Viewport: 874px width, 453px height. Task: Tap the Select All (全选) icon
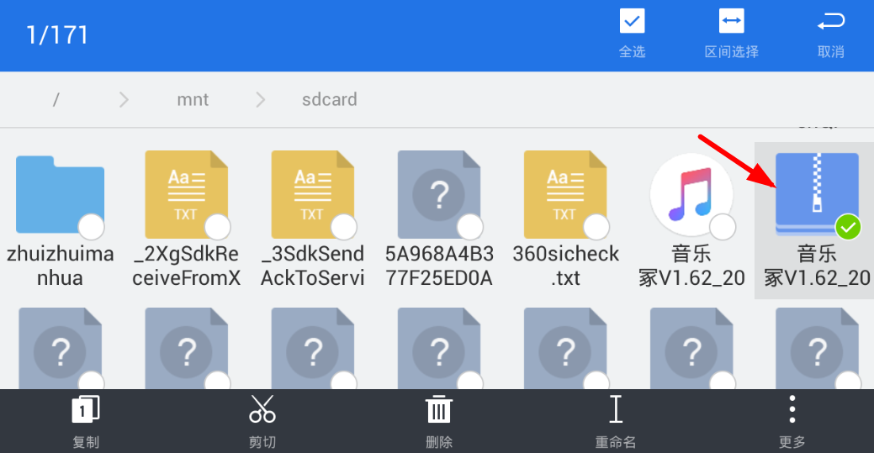click(x=632, y=23)
